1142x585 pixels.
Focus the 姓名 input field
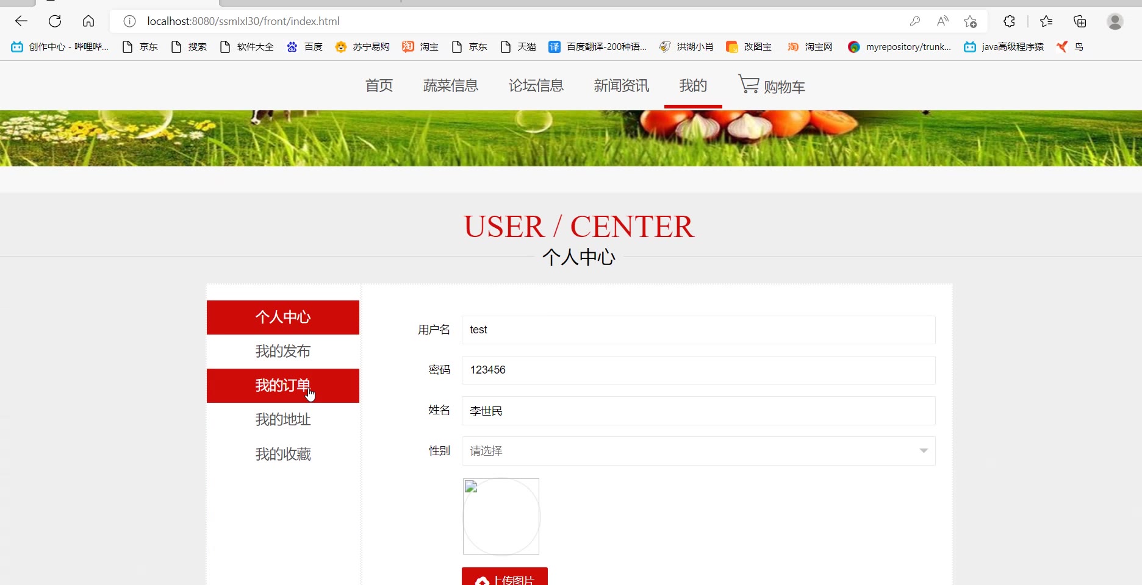coord(698,411)
